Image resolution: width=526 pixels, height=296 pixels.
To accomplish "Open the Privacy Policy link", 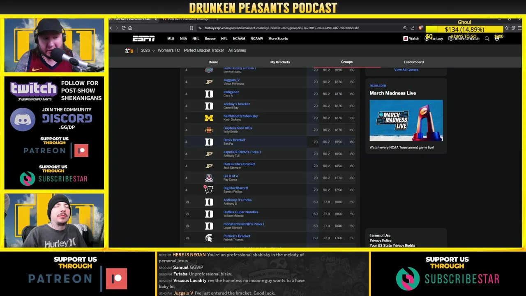I will pyautogui.click(x=381, y=240).
